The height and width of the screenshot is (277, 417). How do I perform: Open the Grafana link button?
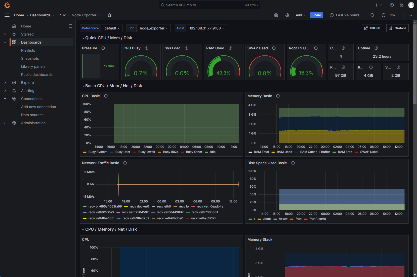[x=397, y=28]
